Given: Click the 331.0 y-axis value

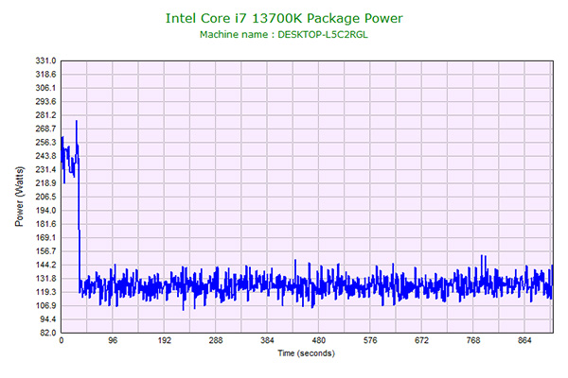Looking at the screenshot, I should [x=45, y=60].
